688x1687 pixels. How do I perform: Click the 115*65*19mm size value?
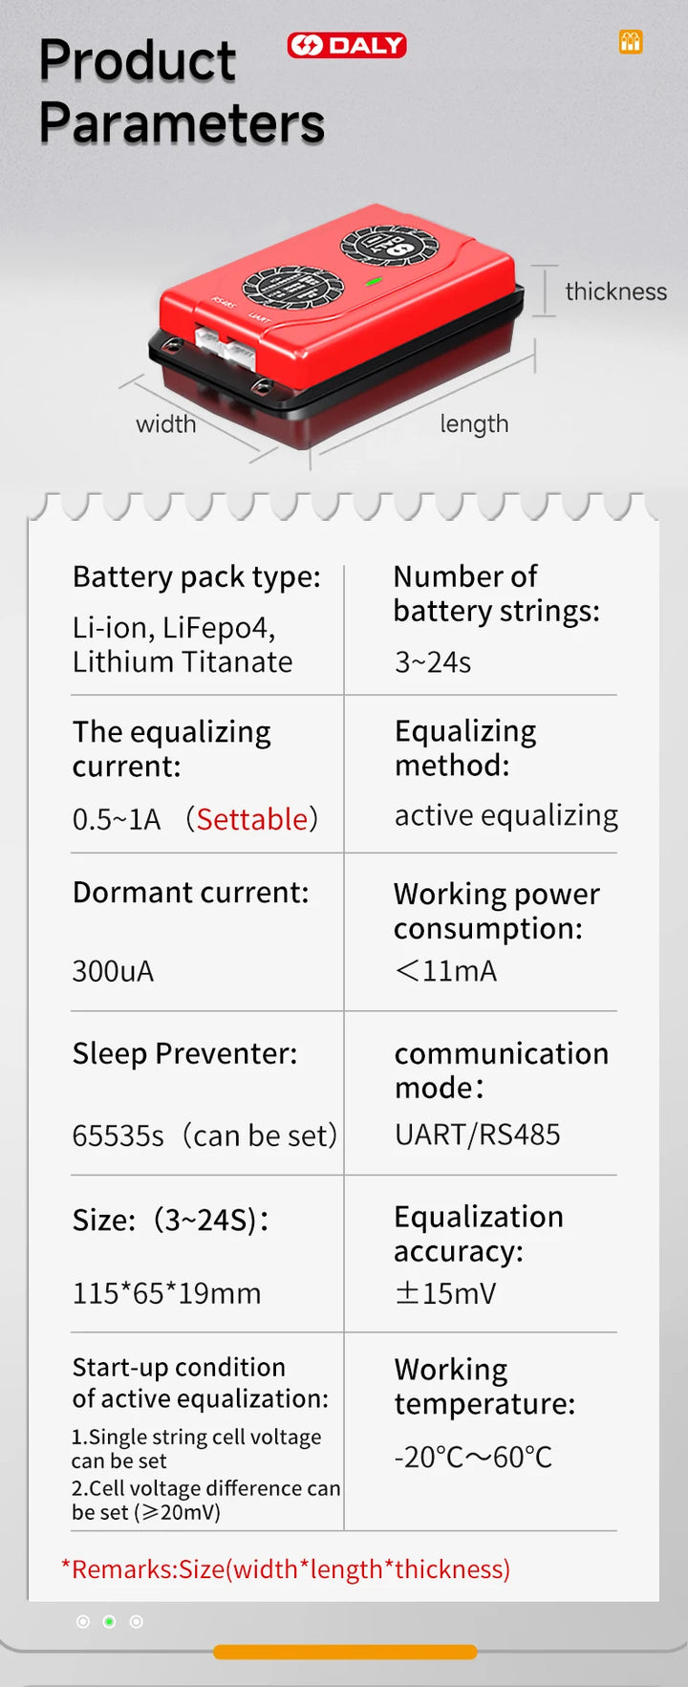166,1293
